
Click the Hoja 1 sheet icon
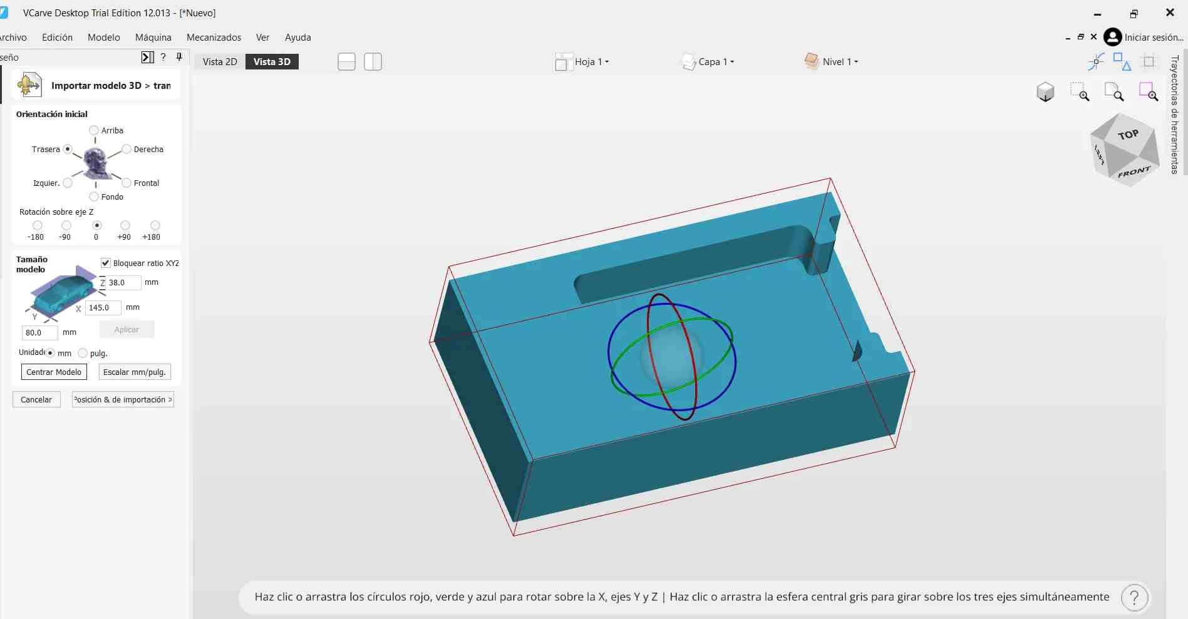click(x=564, y=61)
